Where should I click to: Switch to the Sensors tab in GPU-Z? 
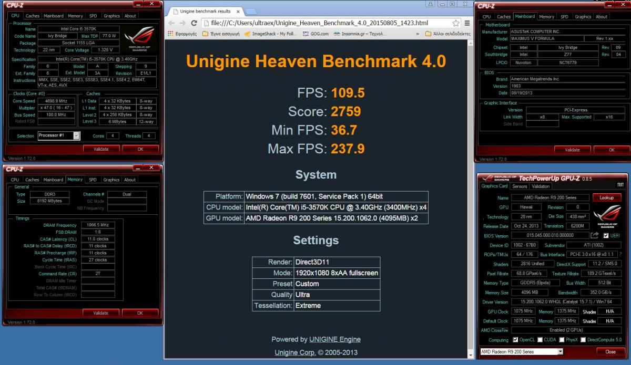point(520,186)
